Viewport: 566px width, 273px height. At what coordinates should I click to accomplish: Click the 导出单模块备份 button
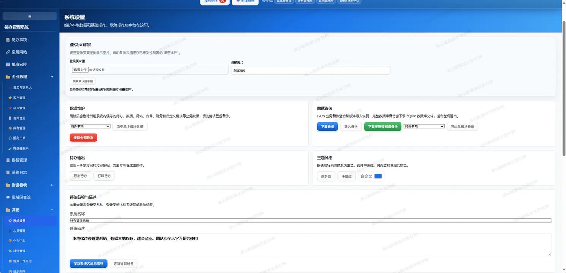463,126
